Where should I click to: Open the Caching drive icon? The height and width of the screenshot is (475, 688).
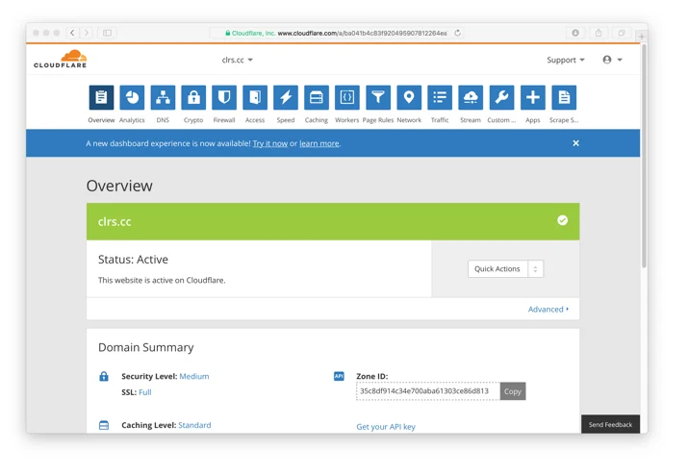317,97
